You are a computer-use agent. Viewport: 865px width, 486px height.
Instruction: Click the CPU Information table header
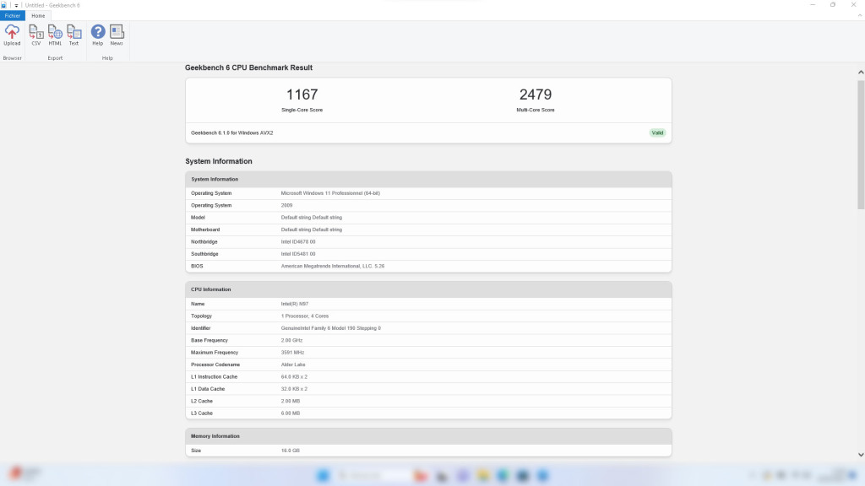[428, 289]
